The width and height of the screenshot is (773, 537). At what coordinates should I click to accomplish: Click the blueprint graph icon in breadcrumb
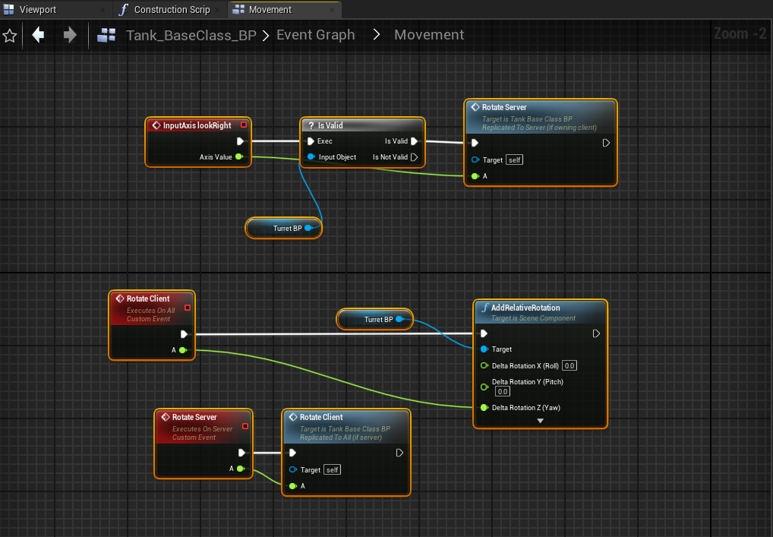point(106,35)
